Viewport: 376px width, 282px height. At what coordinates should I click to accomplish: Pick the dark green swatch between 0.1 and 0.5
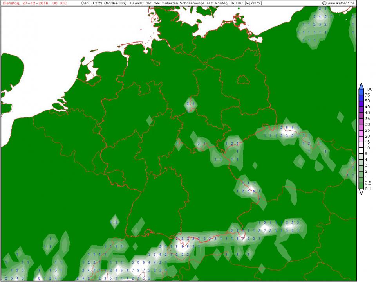click(361, 187)
